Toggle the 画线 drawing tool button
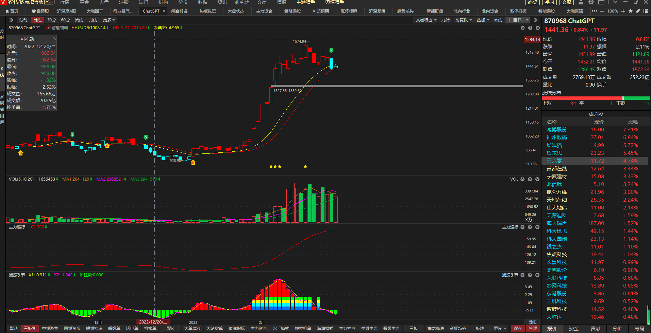 (498, 20)
